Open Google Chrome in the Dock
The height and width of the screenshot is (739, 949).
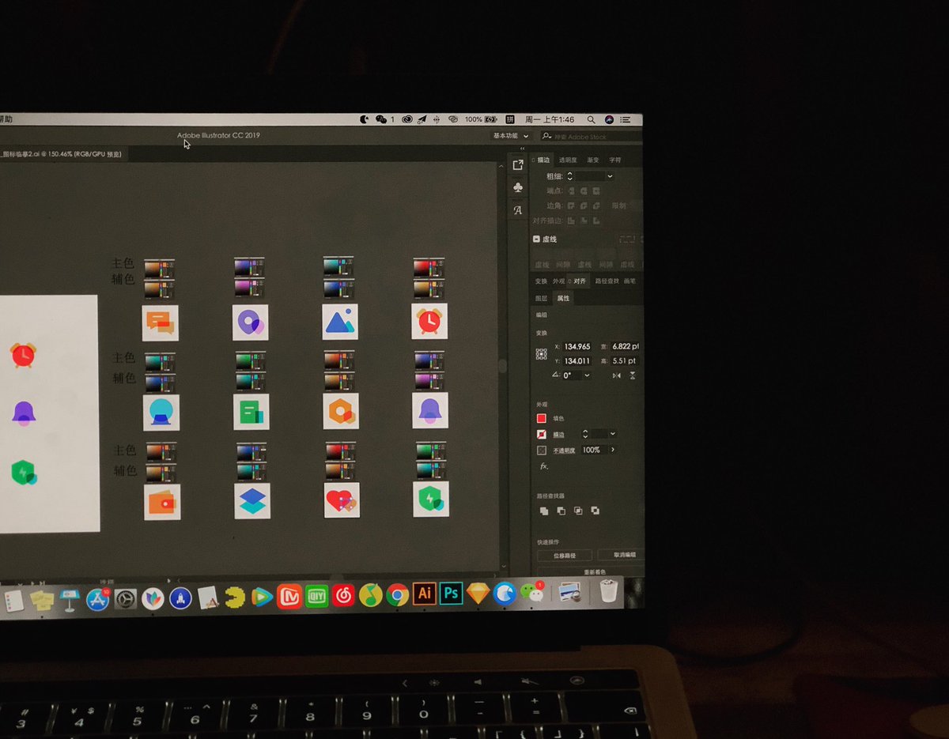coord(397,594)
